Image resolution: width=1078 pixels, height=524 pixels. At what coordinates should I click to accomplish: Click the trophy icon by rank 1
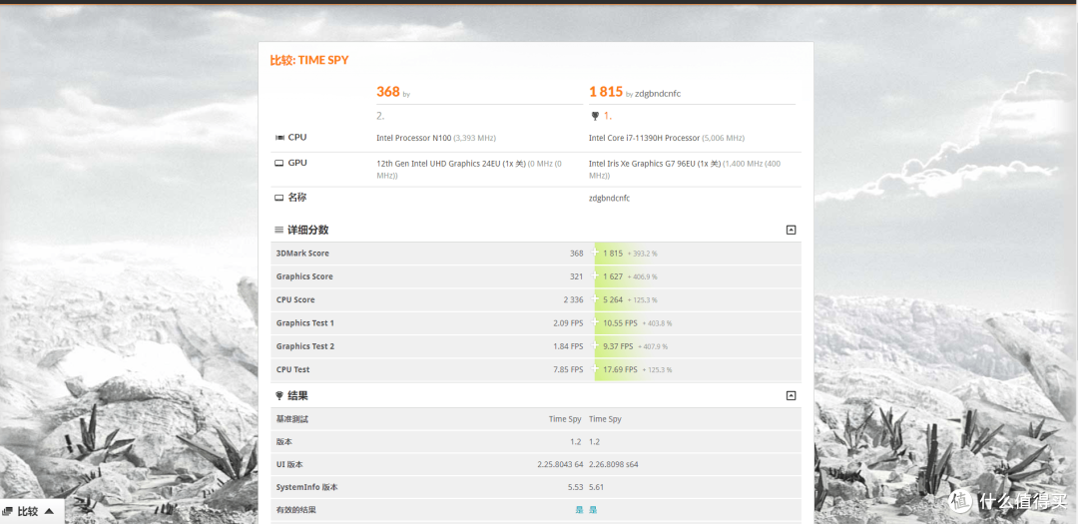click(595, 116)
